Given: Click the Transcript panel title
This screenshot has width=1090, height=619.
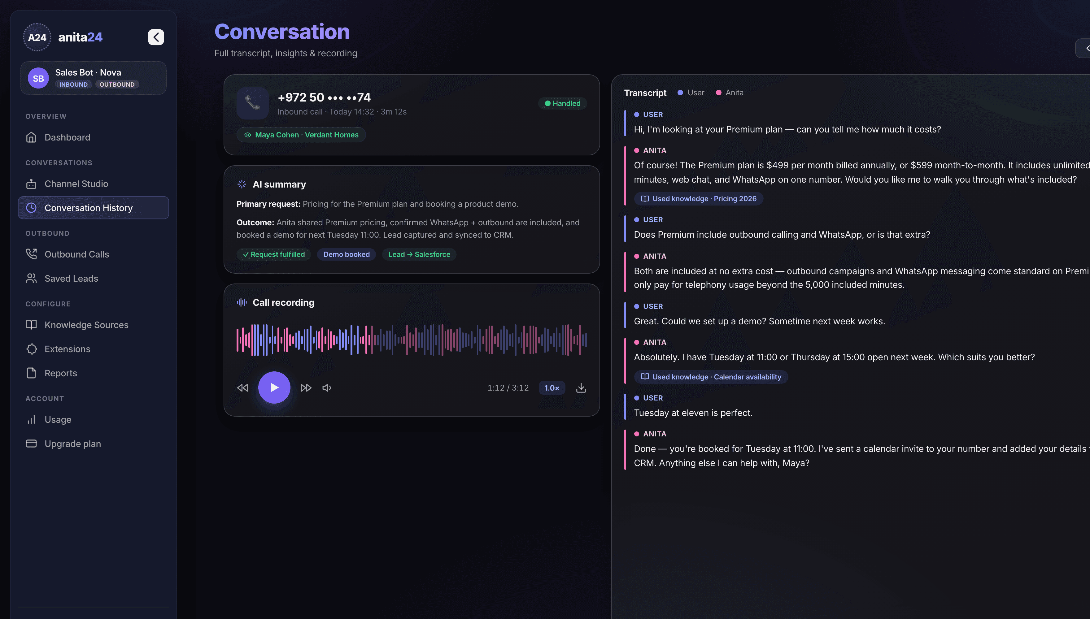Looking at the screenshot, I should click(x=645, y=93).
